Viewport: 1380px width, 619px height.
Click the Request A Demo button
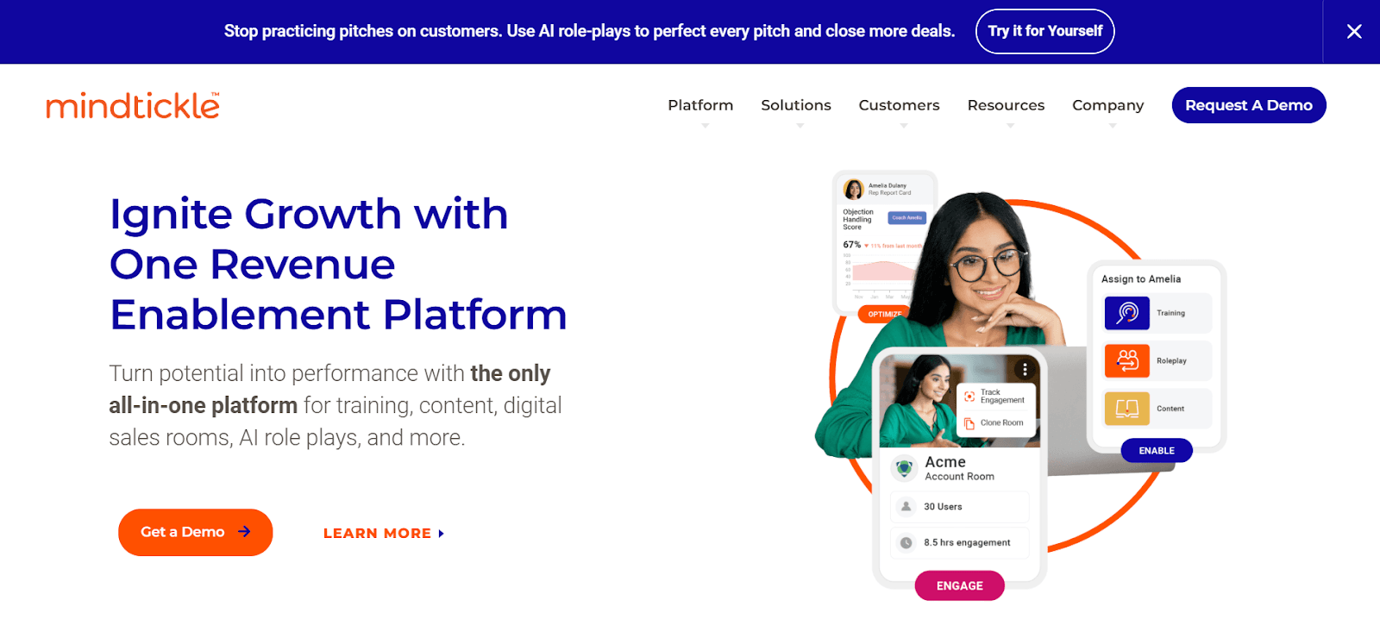coord(1248,104)
